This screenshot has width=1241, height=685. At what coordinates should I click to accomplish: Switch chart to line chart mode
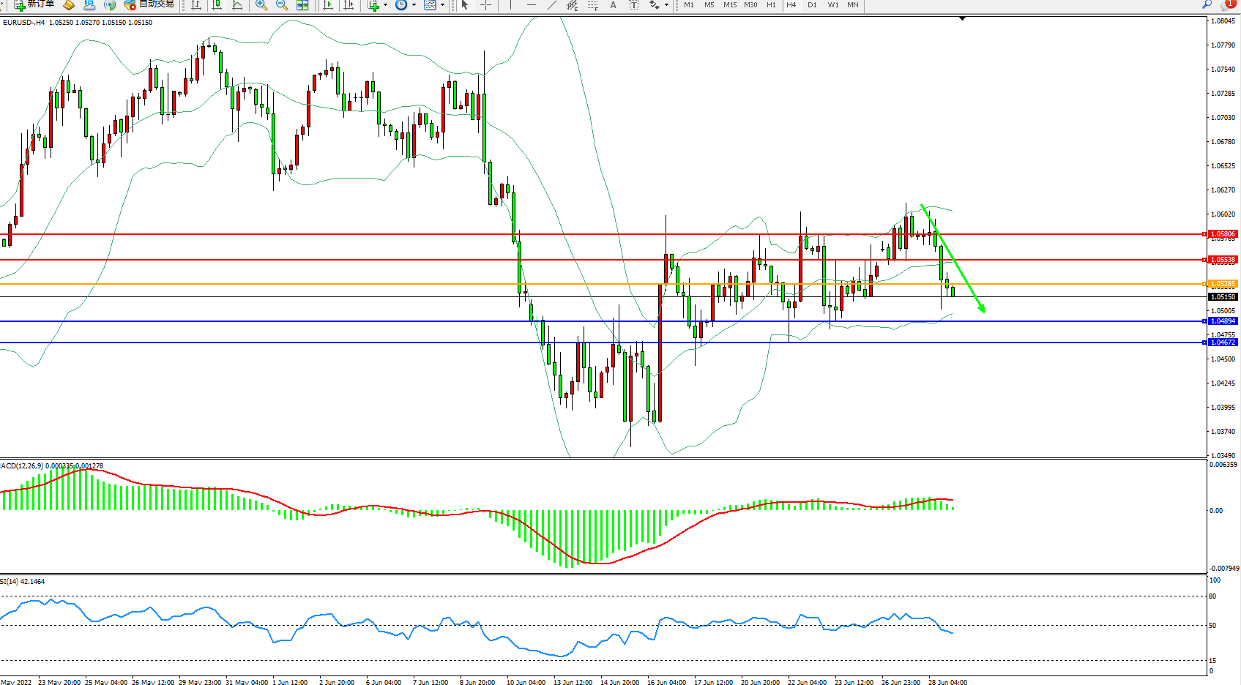point(237,5)
